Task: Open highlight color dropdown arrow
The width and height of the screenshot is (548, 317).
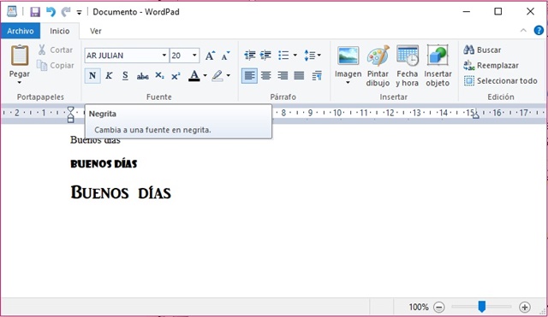Action: (x=229, y=76)
